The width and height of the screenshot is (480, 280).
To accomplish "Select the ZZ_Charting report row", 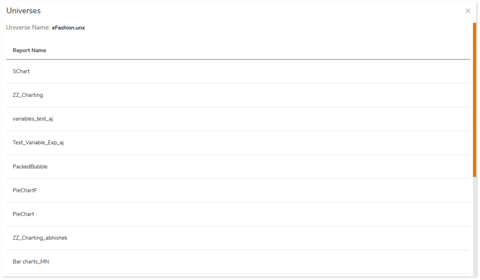I will tap(28, 95).
